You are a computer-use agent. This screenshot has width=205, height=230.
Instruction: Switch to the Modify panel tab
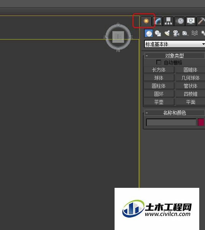click(158, 21)
